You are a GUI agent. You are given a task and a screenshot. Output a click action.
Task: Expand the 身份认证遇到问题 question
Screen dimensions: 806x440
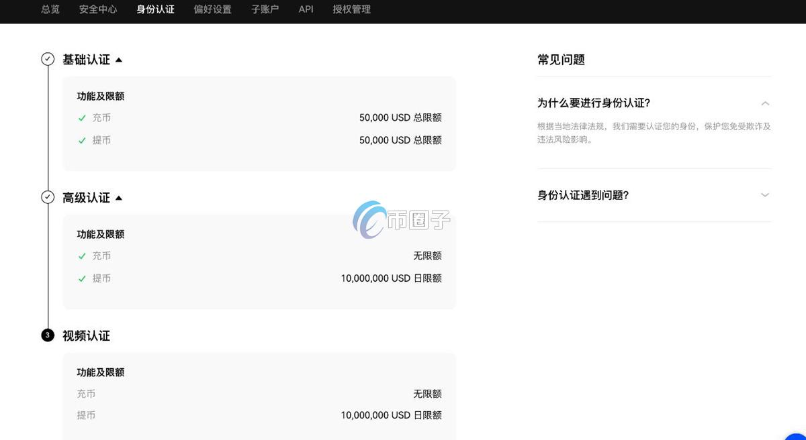coord(765,195)
